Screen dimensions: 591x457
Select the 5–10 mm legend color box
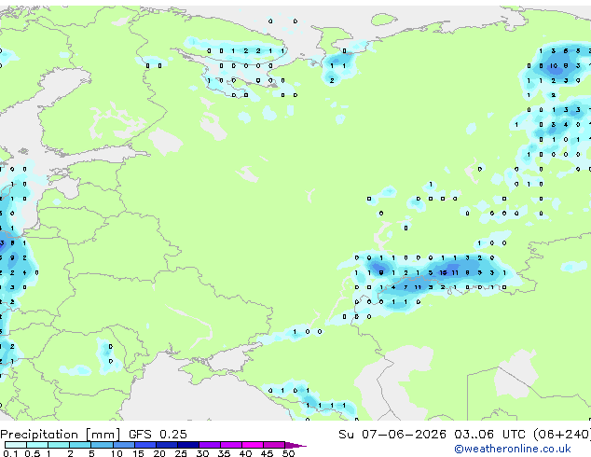pyautogui.click(x=102, y=445)
